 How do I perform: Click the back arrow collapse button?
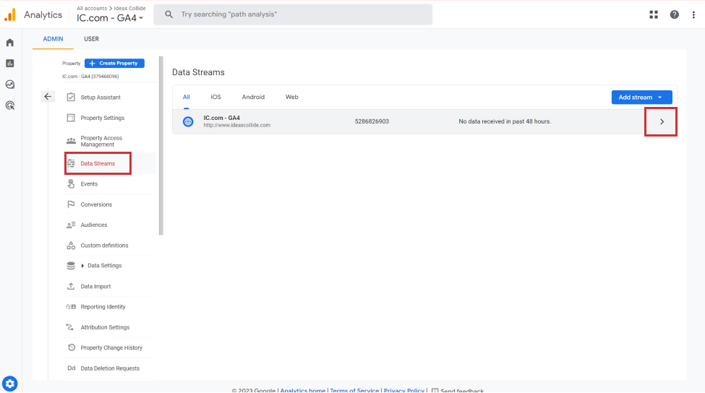[x=48, y=97]
